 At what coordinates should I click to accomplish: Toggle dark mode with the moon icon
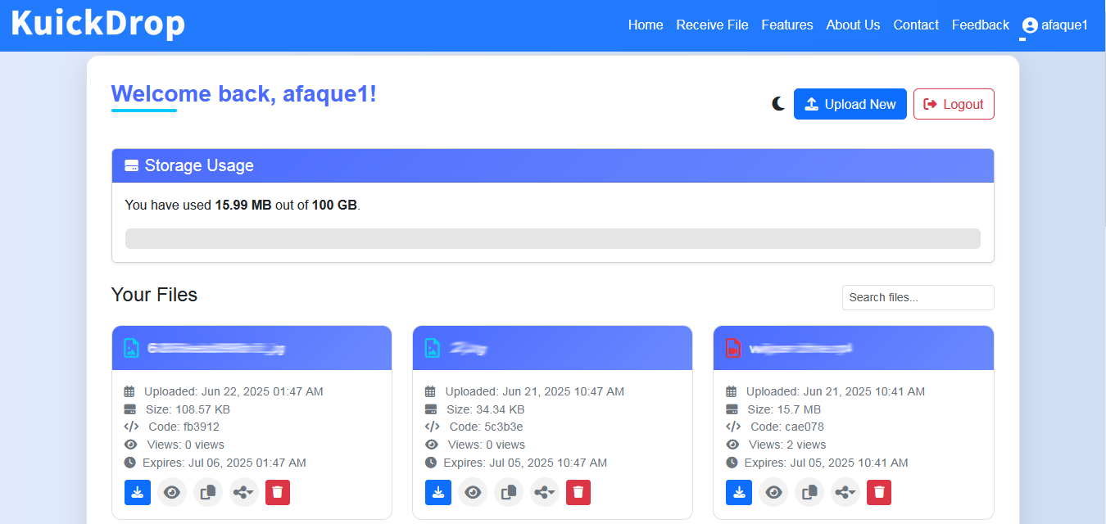(778, 104)
